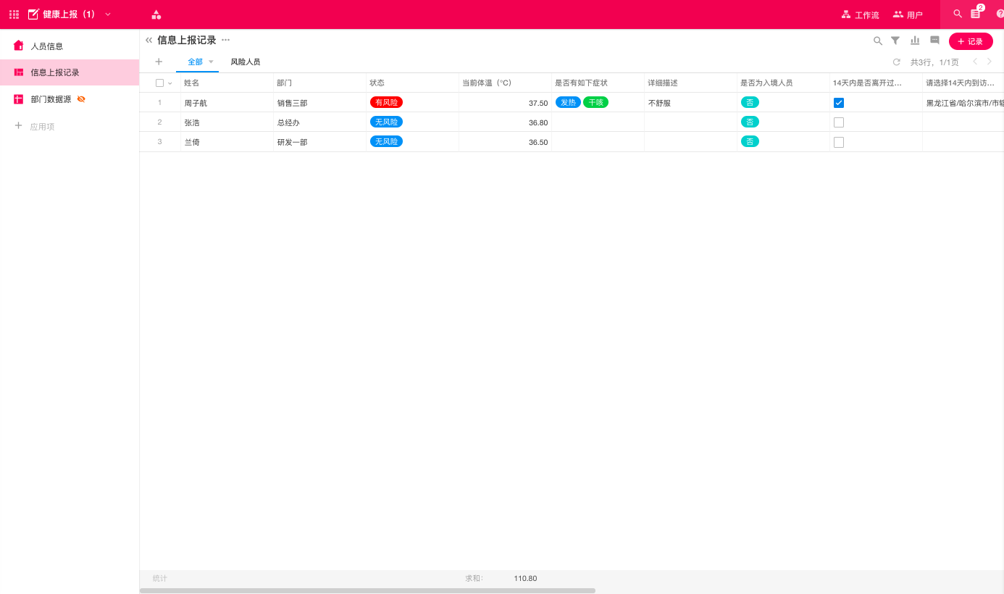Toggle the select-all checkbox in header
Screen dimensions: 1004x594
tap(159, 83)
